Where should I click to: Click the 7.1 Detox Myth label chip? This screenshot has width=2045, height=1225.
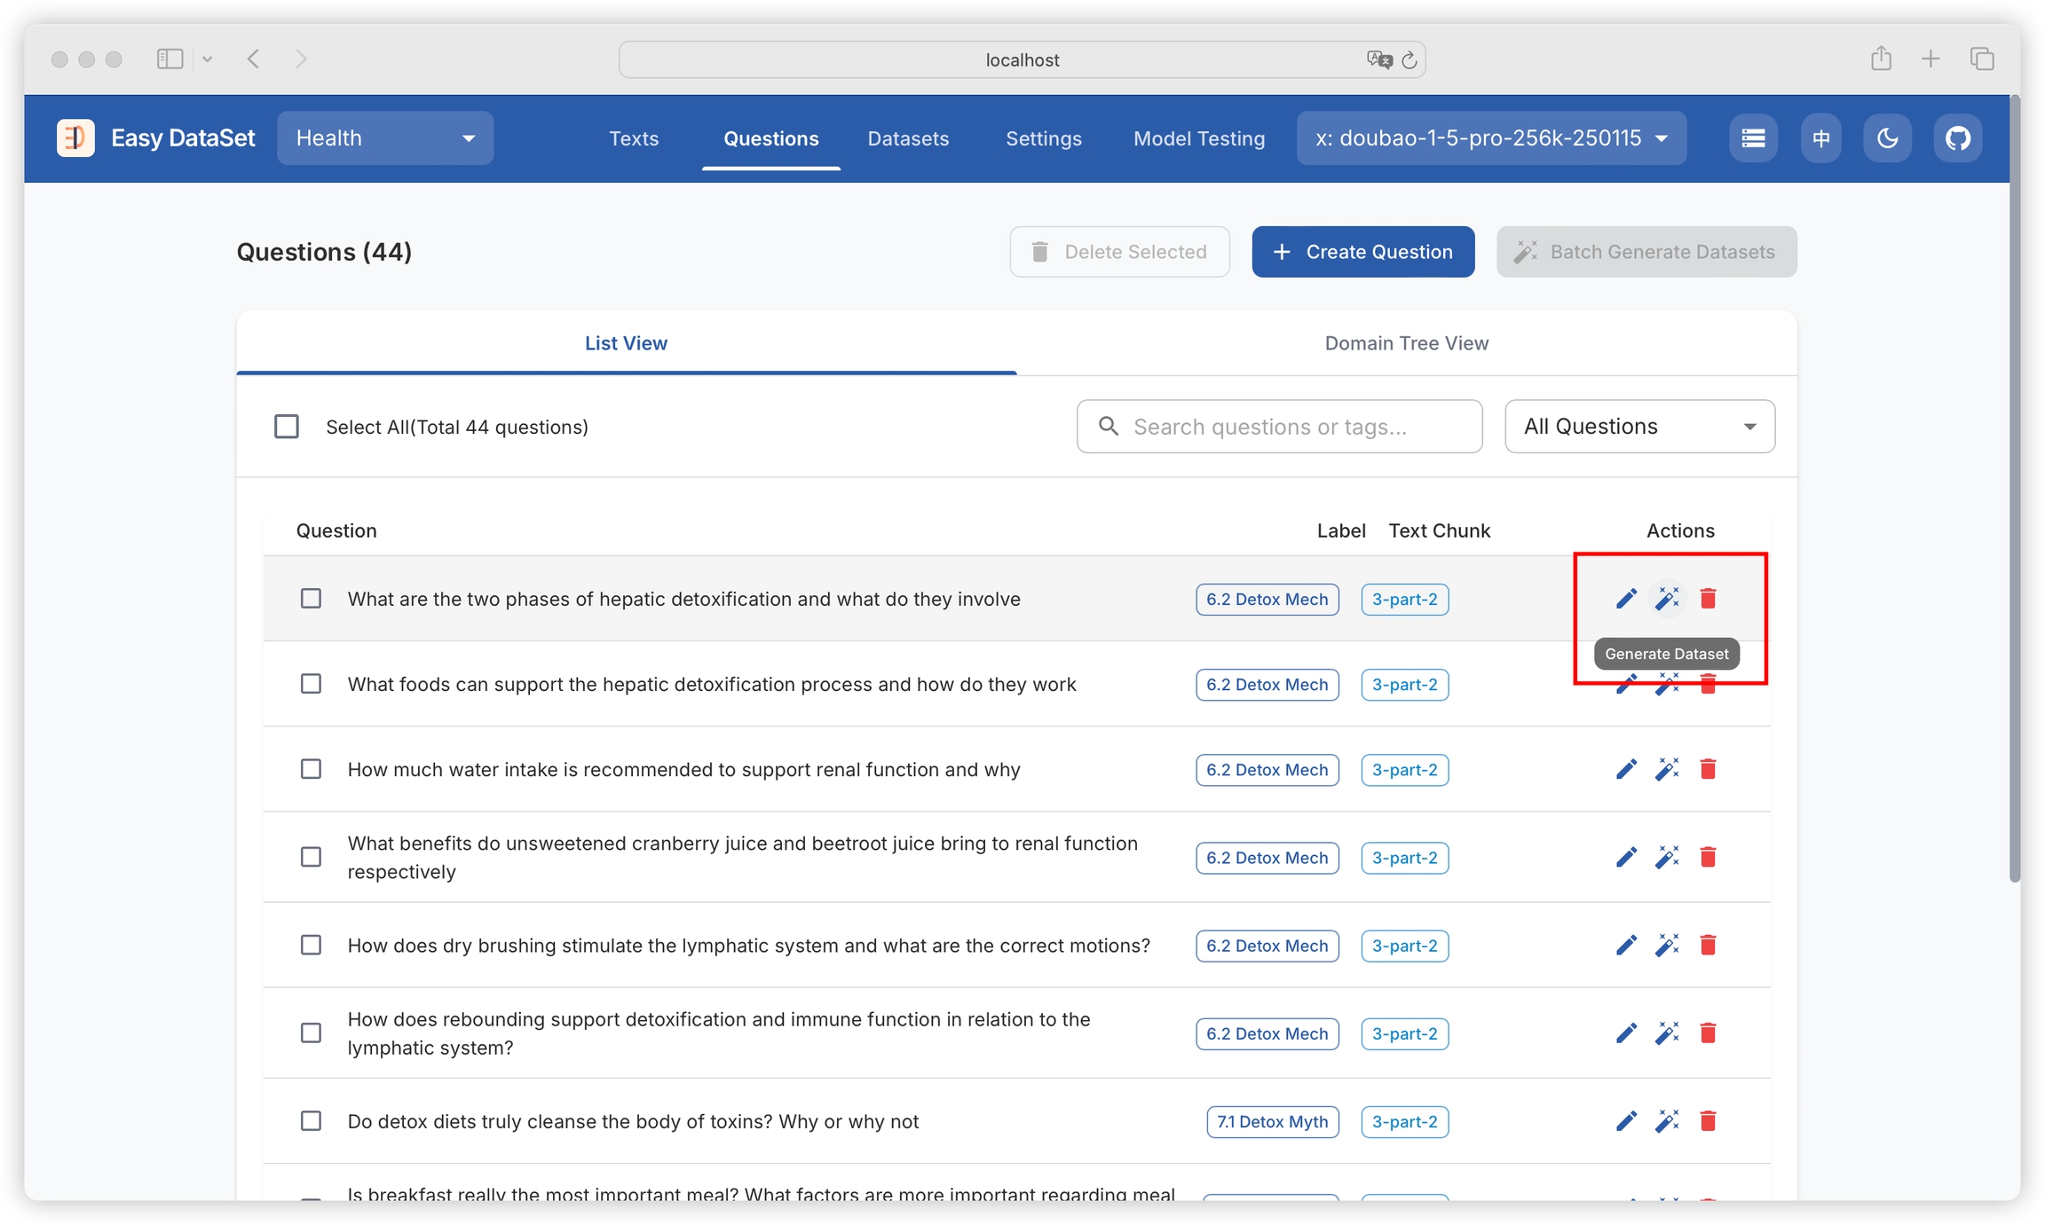1272,1121
